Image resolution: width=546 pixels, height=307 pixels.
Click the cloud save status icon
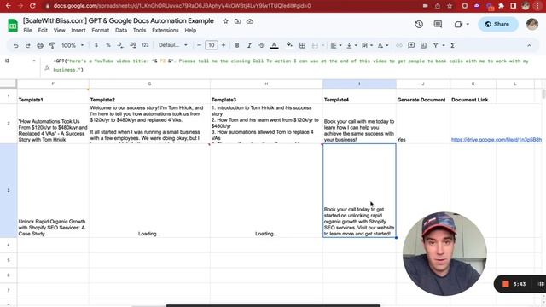point(250,21)
